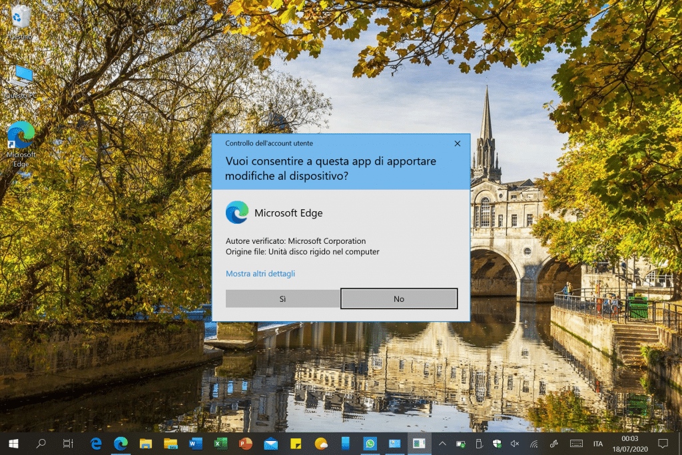Open the Windows Start menu
The width and height of the screenshot is (682, 455).
pyautogui.click(x=13, y=443)
